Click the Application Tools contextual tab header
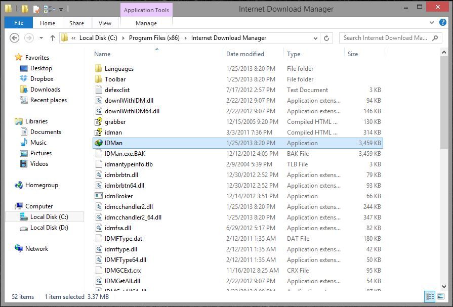This screenshot has width=453, height=307. click(x=146, y=10)
